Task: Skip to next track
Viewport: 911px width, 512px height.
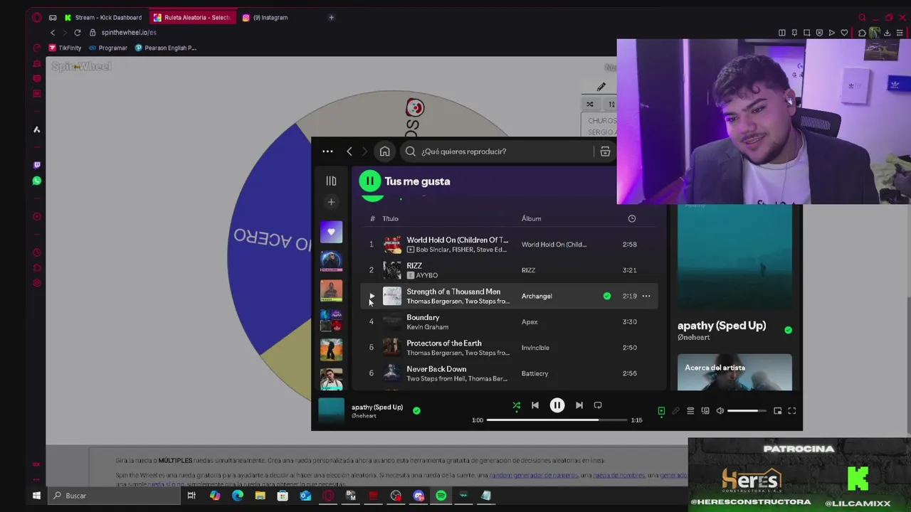Action: (x=579, y=405)
